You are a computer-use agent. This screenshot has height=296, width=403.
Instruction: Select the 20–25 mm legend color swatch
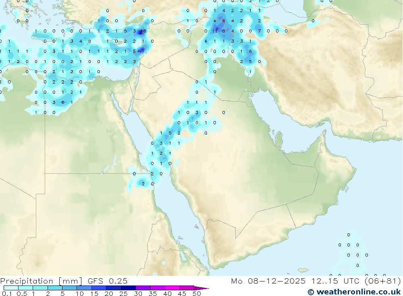click(x=114, y=288)
